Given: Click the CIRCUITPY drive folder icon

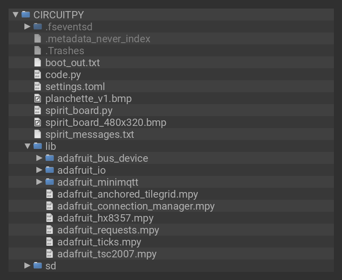Looking at the screenshot, I should pyautogui.click(x=26, y=15).
